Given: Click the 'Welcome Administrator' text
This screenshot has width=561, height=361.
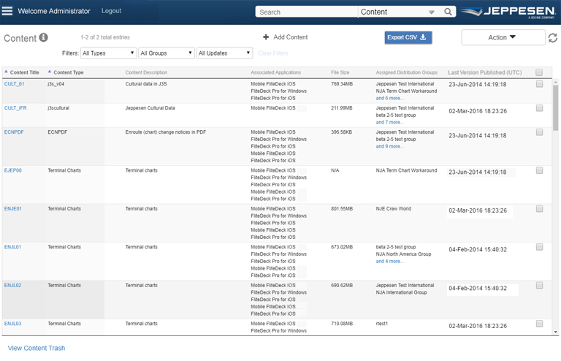Looking at the screenshot, I should point(54,11).
